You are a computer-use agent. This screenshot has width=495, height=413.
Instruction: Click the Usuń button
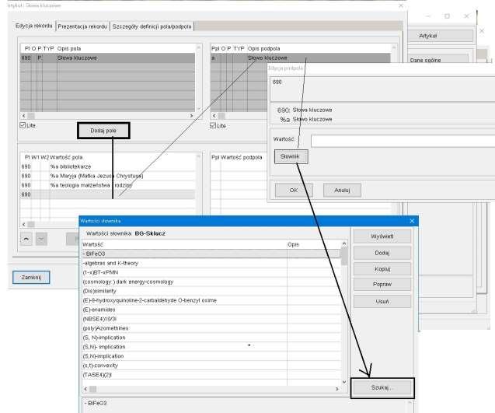(382, 301)
